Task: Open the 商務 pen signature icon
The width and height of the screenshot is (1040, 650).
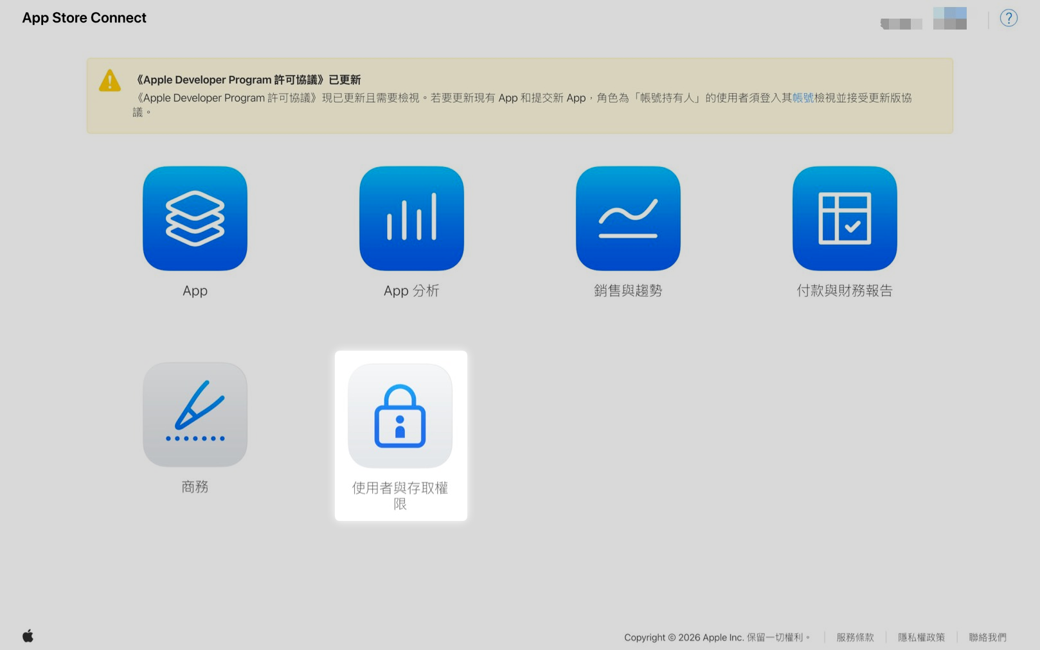Action: click(195, 414)
